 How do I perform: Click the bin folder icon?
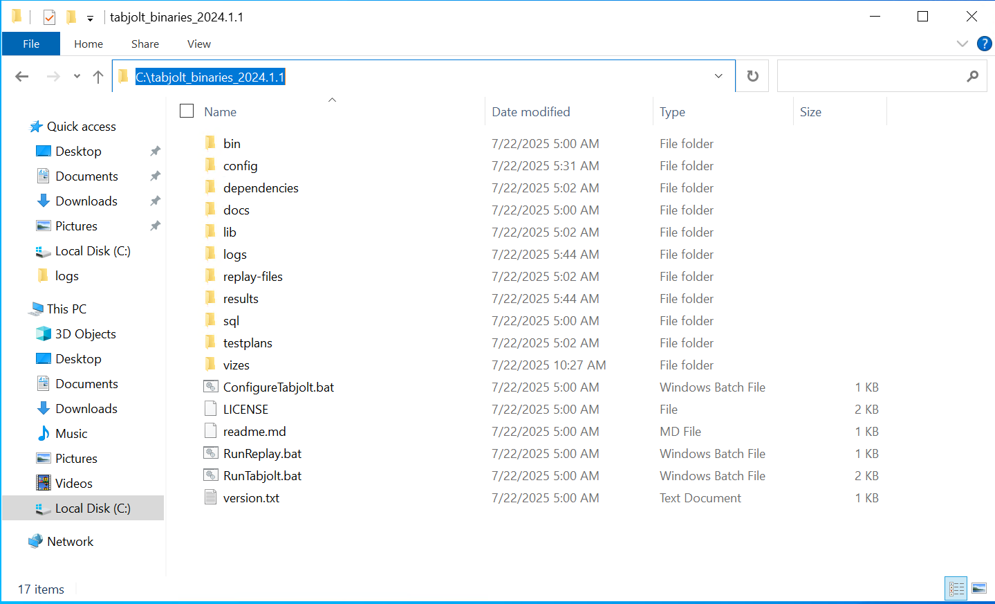click(210, 143)
